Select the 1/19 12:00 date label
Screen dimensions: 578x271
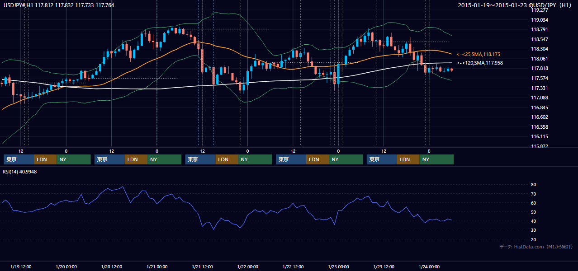(x=21, y=267)
